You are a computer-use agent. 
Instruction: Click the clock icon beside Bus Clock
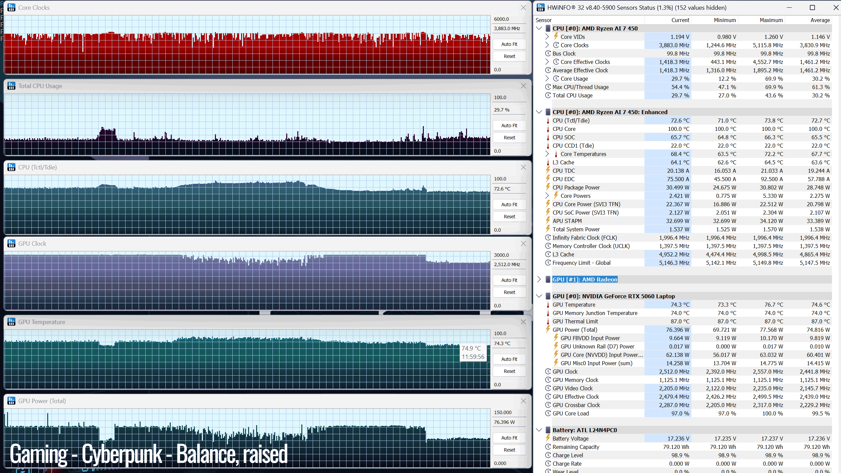point(548,54)
